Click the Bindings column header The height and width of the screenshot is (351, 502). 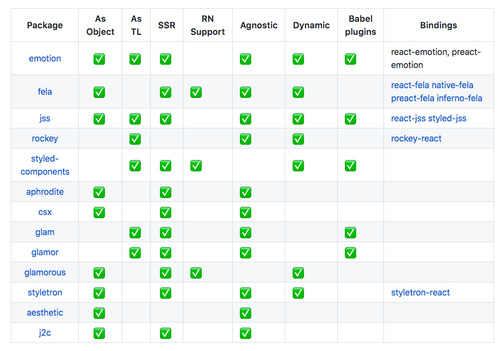click(x=438, y=25)
